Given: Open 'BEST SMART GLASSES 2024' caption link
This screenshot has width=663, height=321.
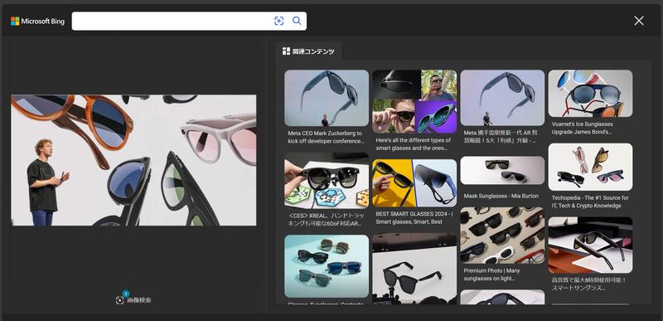Looking at the screenshot, I should point(414,218).
